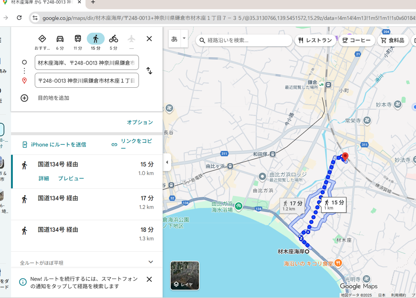Screen dimensions: 416x298
Task: Collapse the side panel arrow
Action: 167,162
